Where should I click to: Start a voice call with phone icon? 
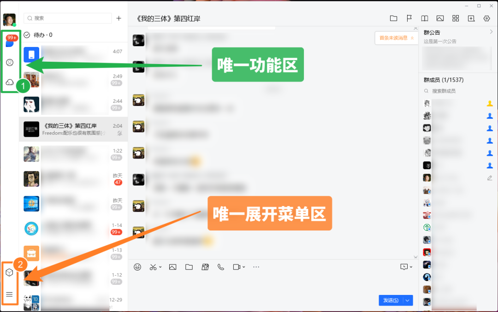pos(221,267)
